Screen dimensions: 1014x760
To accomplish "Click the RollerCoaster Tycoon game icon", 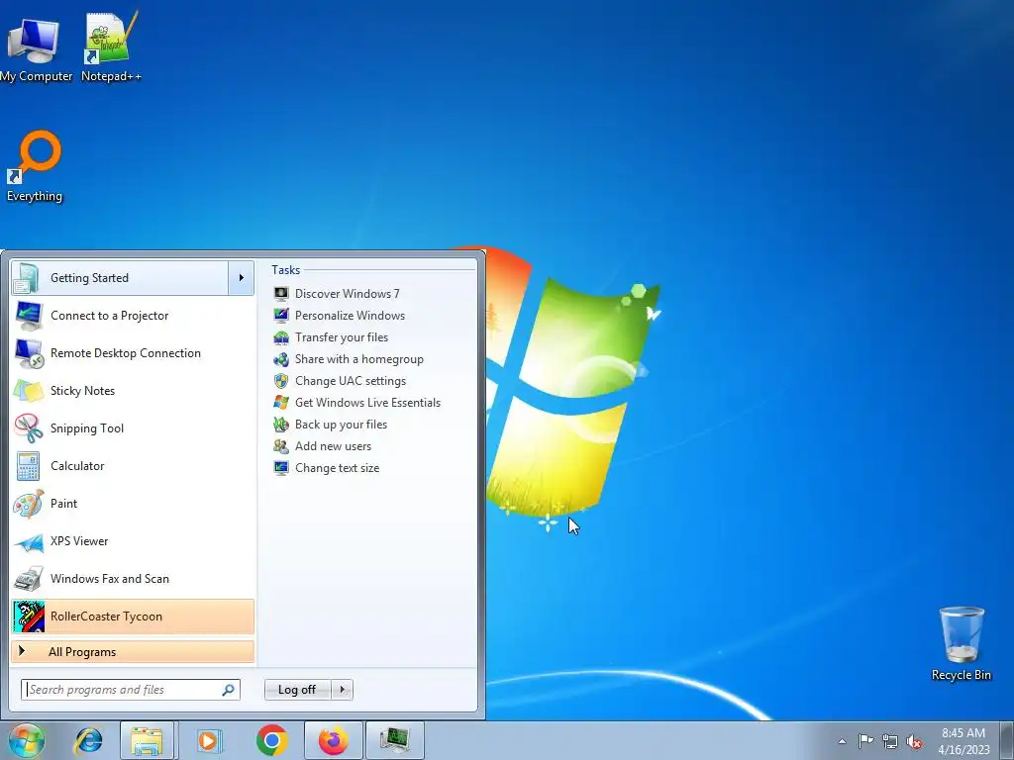I will coord(29,616).
